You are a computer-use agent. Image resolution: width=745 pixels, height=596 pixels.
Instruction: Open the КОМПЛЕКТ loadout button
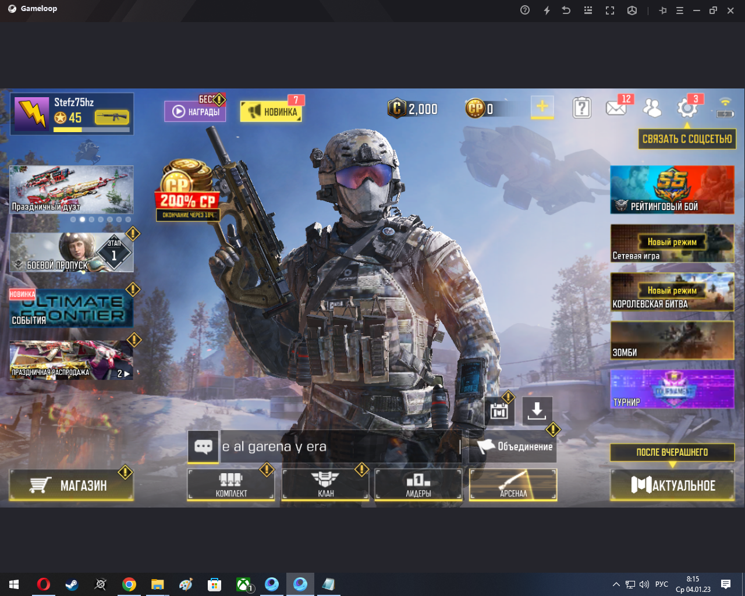coord(231,485)
